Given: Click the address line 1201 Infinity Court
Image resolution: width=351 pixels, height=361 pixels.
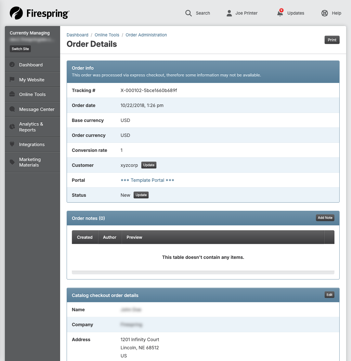Looking at the screenshot, I should 140,340.
